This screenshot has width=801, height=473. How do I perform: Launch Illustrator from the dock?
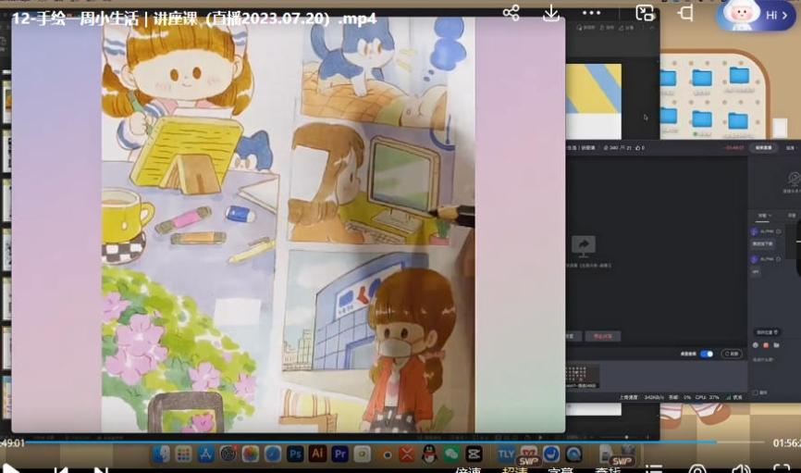coord(317,454)
